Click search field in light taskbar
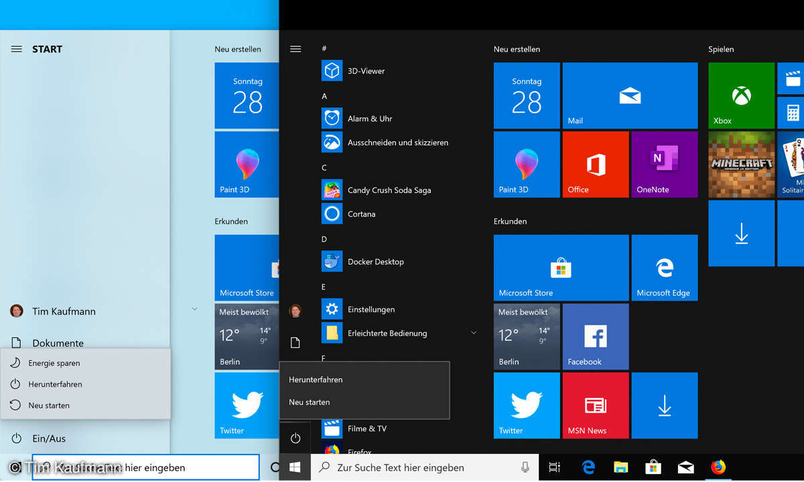Image resolution: width=804 pixels, height=482 pixels. point(145,467)
